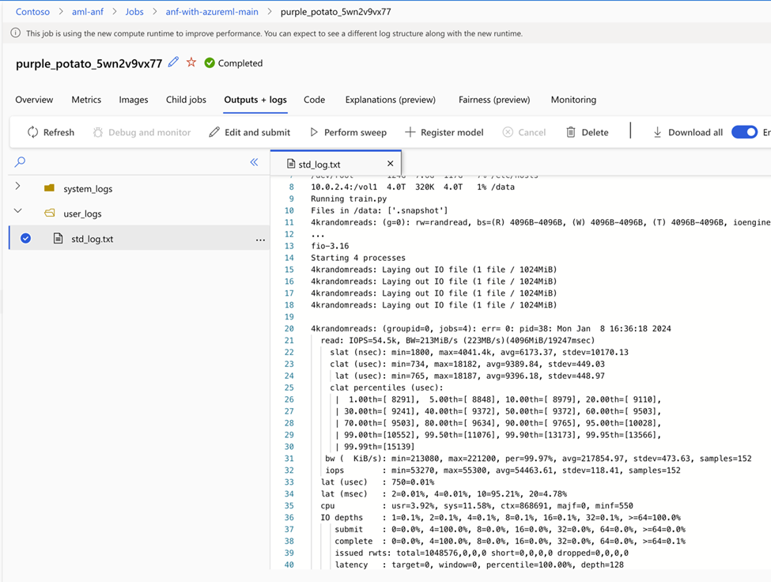Screen dimensions: 771x582
Task: Click log line 'Starting 4 processes'
Action: coord(358,258)
